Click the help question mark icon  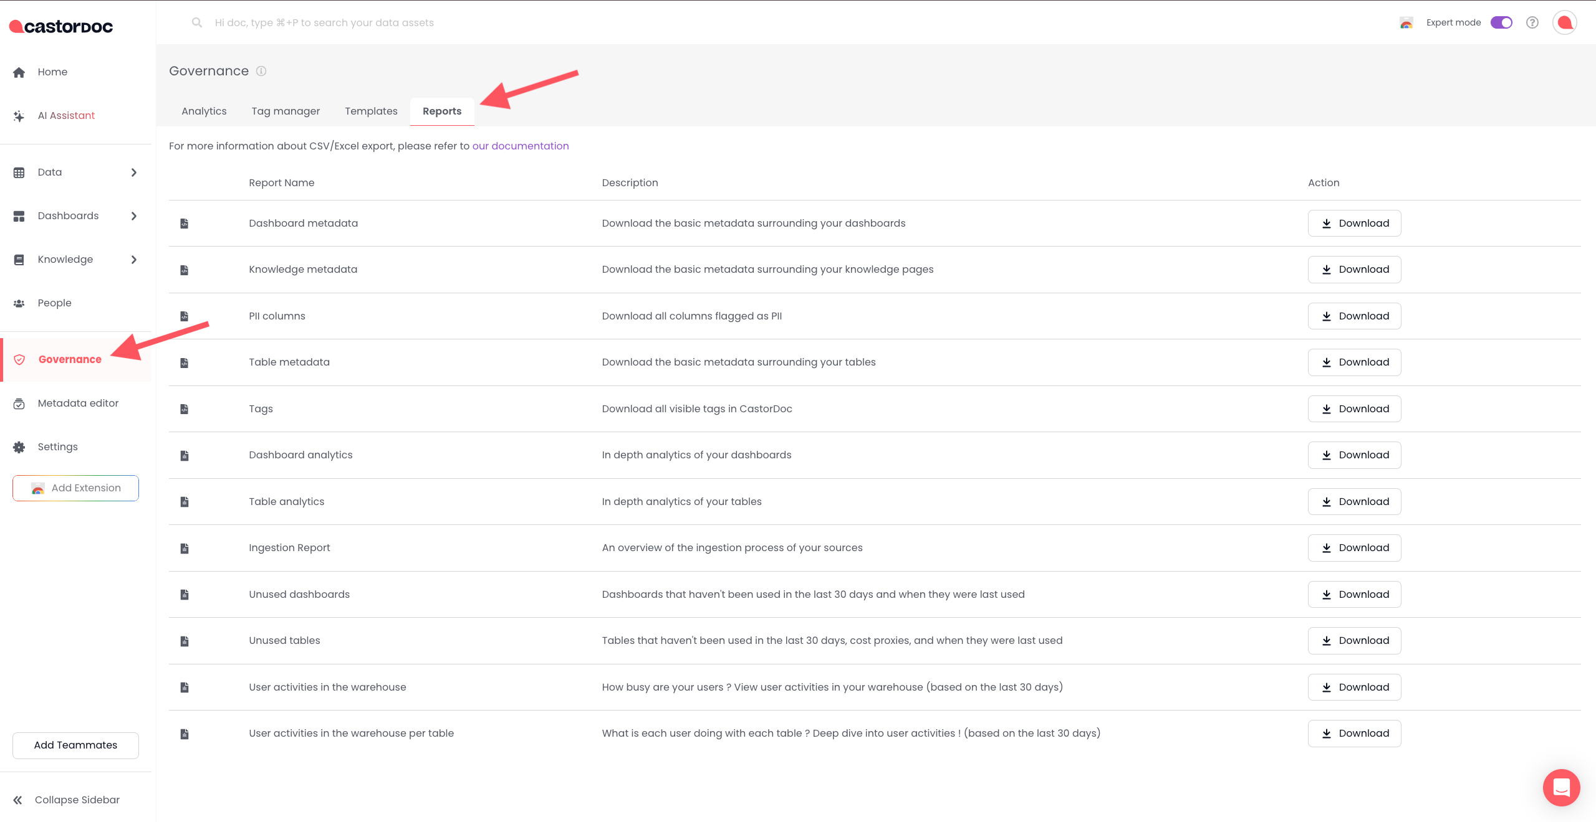[x=1532, y=23]
